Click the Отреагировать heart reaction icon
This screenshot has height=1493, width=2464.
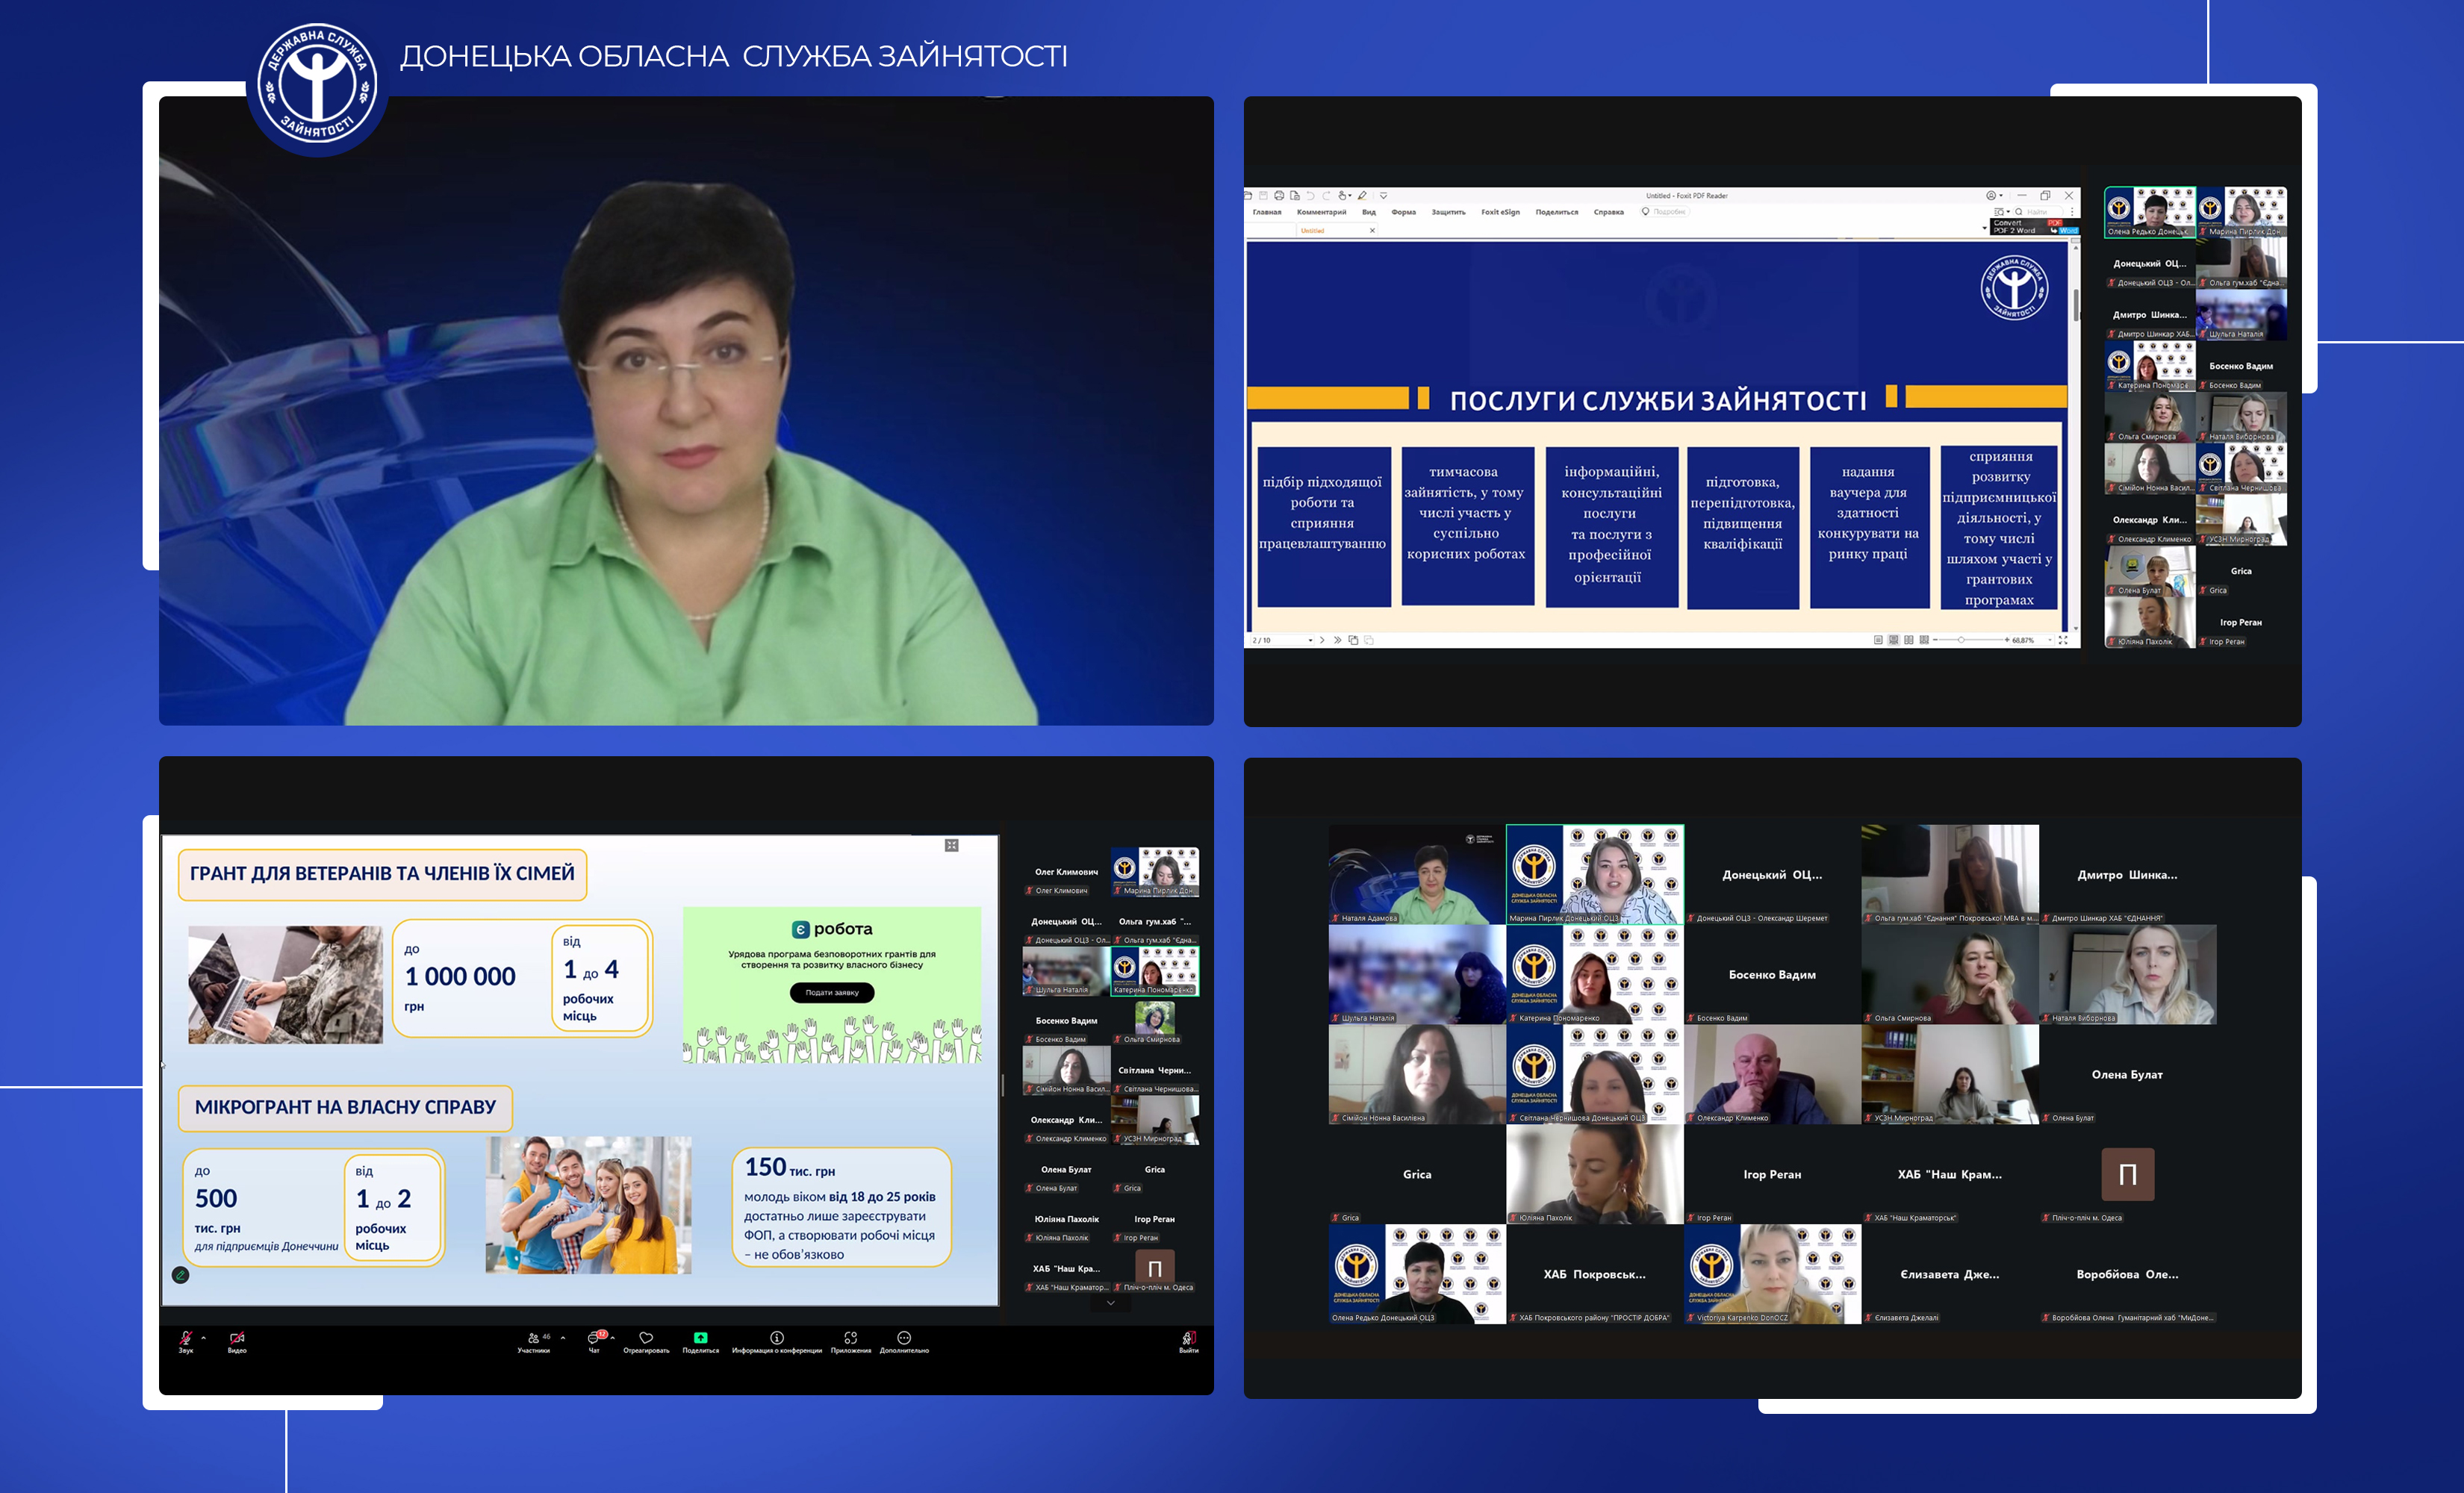pos(646,1338)
